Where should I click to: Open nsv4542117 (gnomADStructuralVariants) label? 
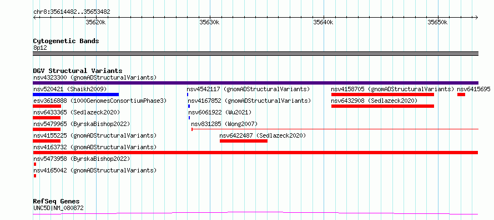[248, 89]
